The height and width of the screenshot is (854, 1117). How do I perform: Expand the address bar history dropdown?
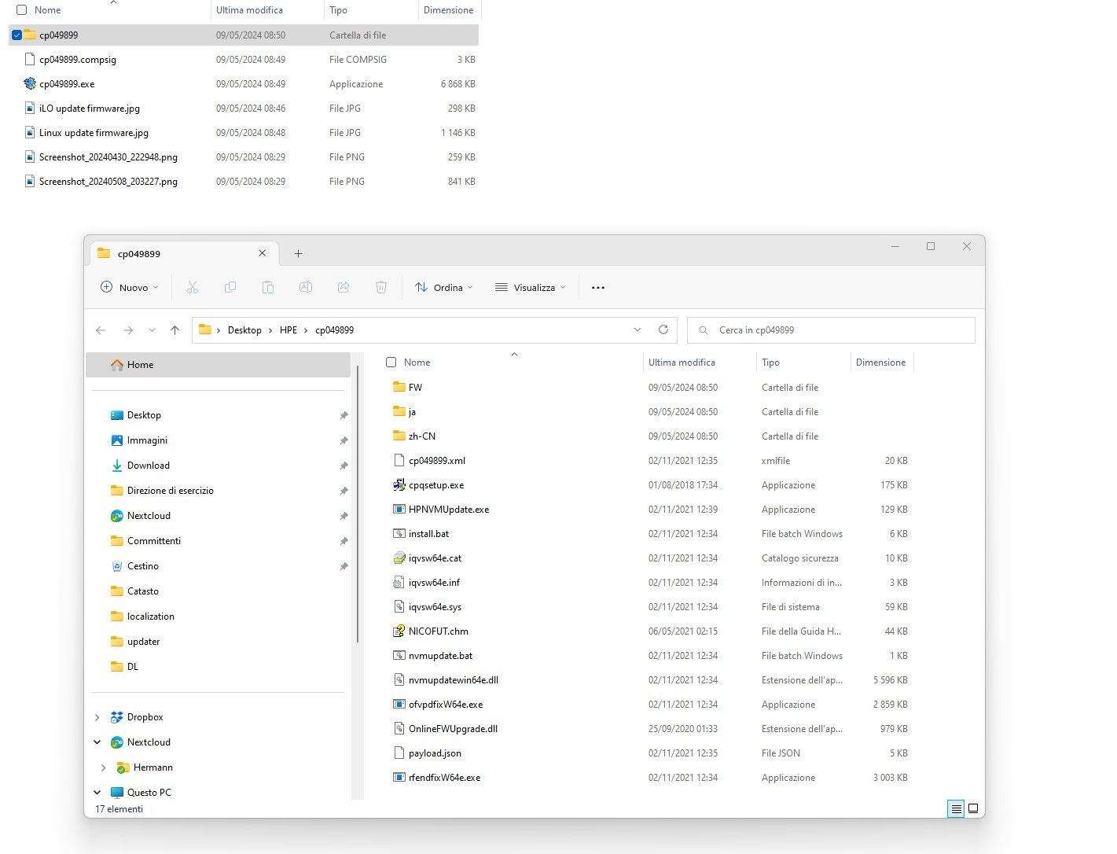pyautogui.click(x=637, y=329)
